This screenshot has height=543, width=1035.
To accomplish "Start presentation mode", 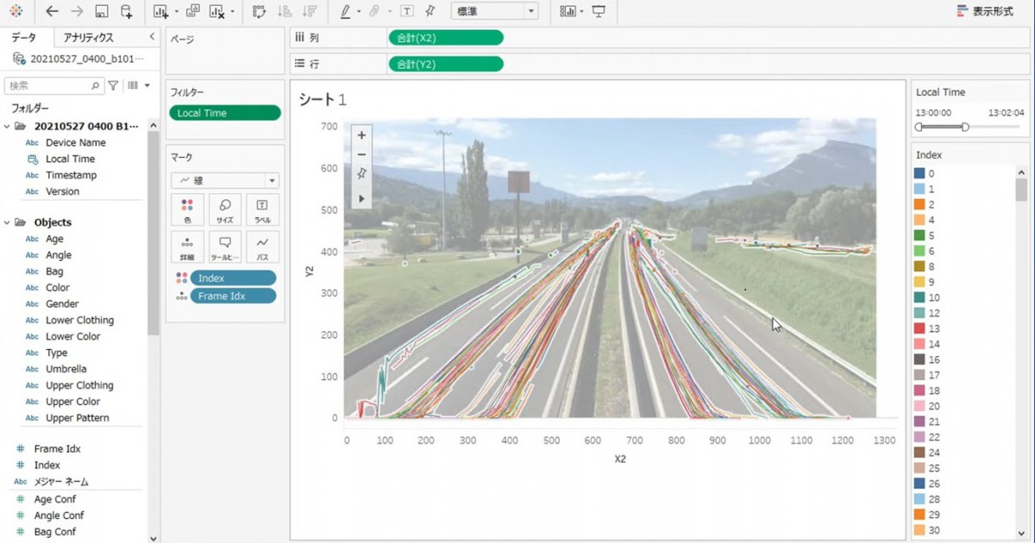I will [x=599, y=11].
